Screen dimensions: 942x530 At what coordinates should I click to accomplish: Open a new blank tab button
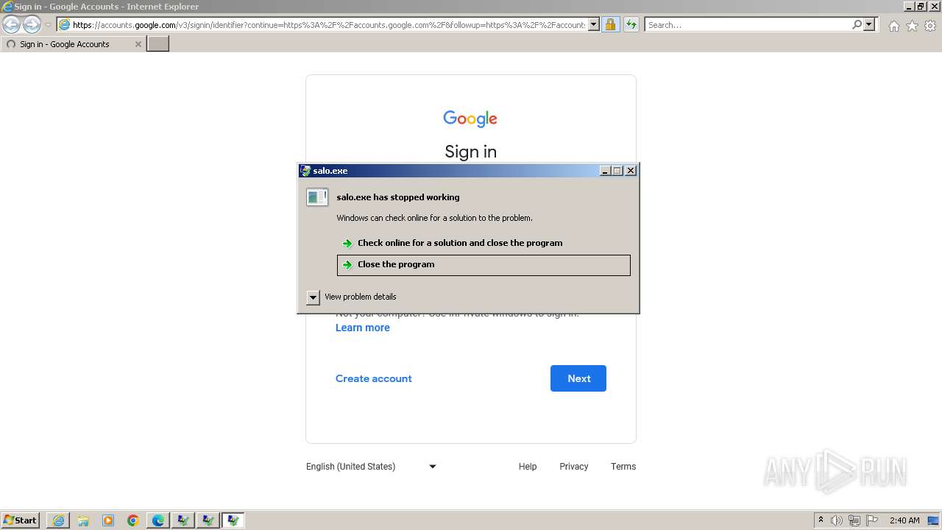click(158, 43)
